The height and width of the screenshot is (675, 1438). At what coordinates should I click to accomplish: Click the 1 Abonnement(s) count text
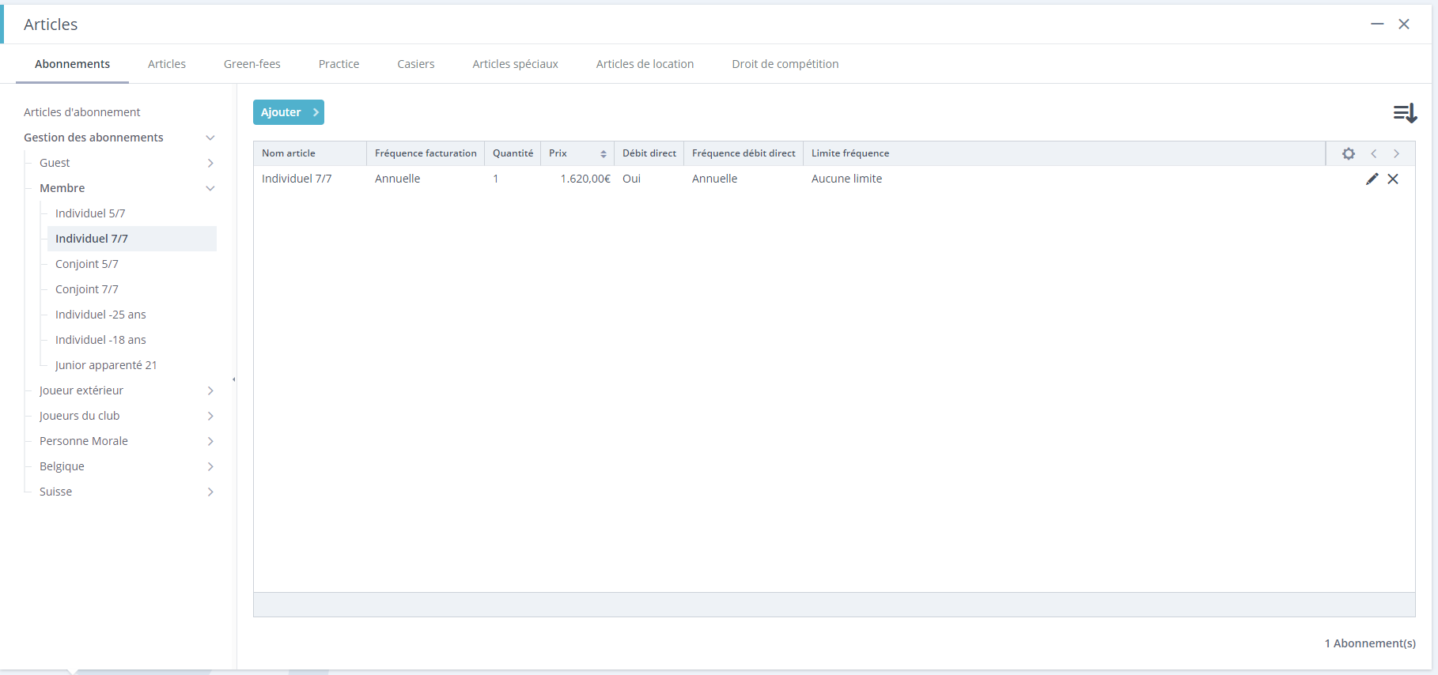pyautogui.click(x=1370, y=643)
